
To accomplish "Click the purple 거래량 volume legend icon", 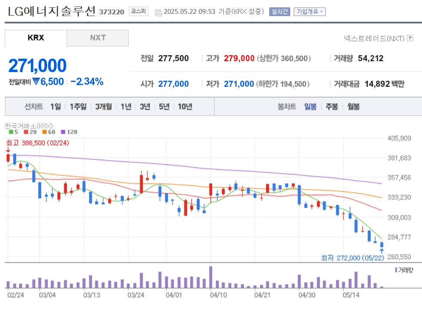I will pos(396,270).
